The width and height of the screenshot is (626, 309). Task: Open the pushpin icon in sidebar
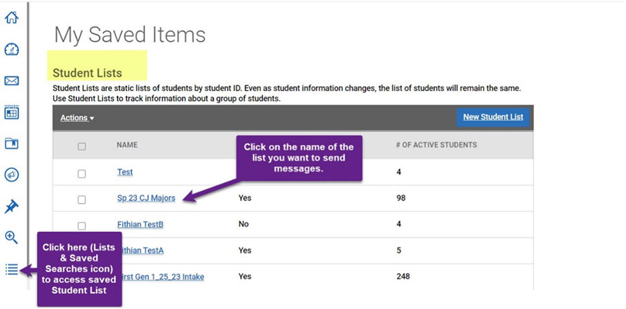click(11, 206)
